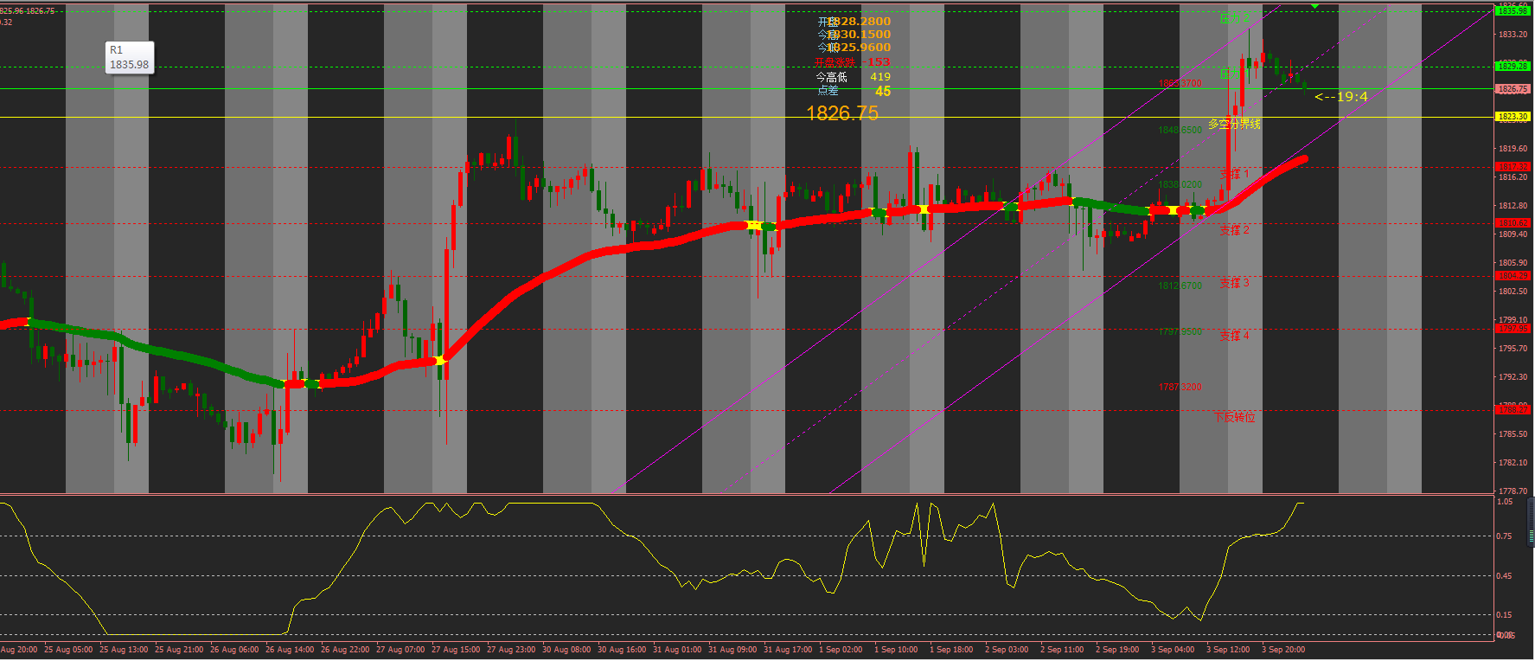1535x661 pixels.
Task: Click the 压力 2 resistance label
Action: click(1234, 19)
